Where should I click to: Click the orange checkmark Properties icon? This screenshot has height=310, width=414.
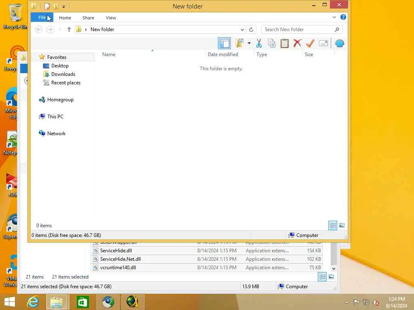tap(310, 43)
